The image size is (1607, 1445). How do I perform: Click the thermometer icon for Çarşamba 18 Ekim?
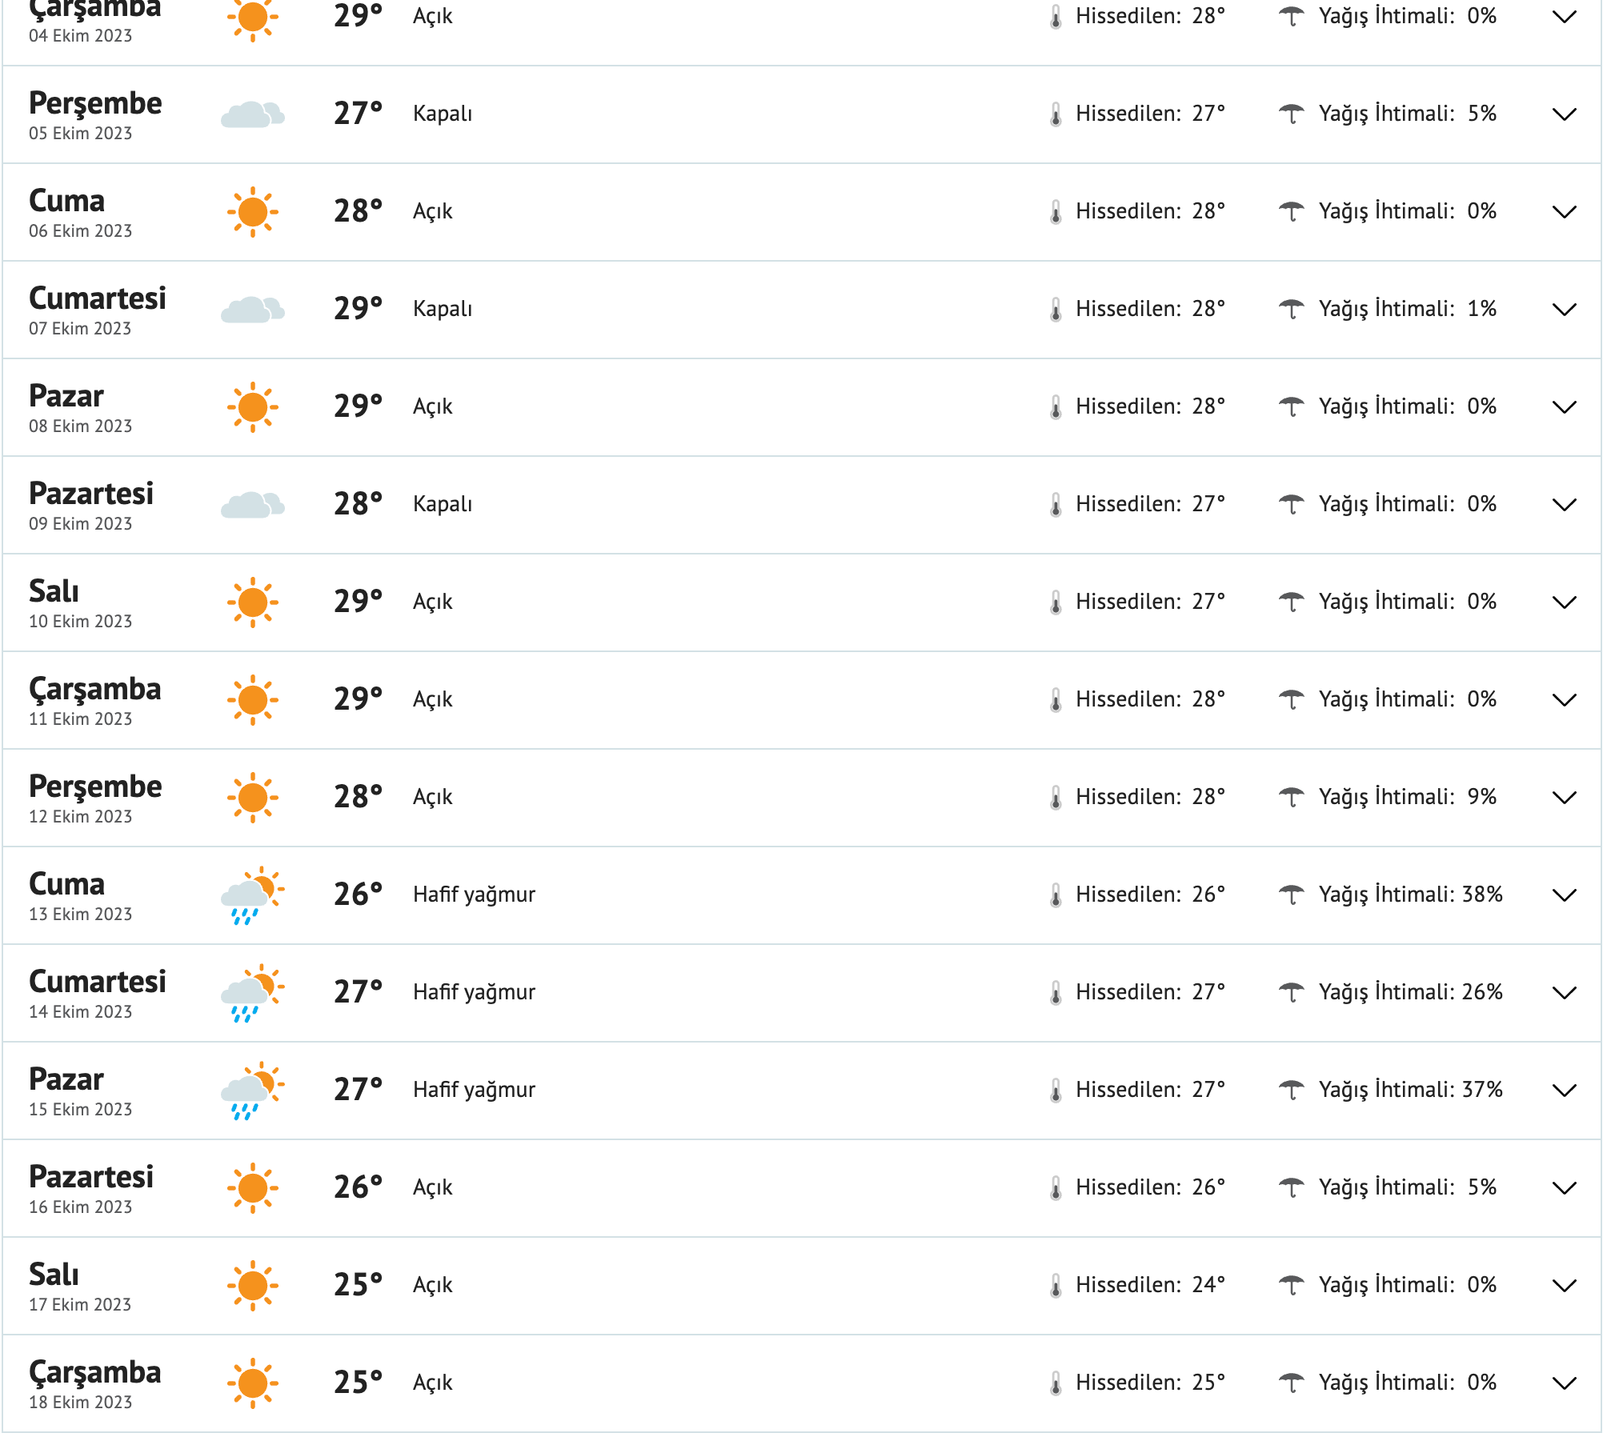click(x=1055, y=1381)
